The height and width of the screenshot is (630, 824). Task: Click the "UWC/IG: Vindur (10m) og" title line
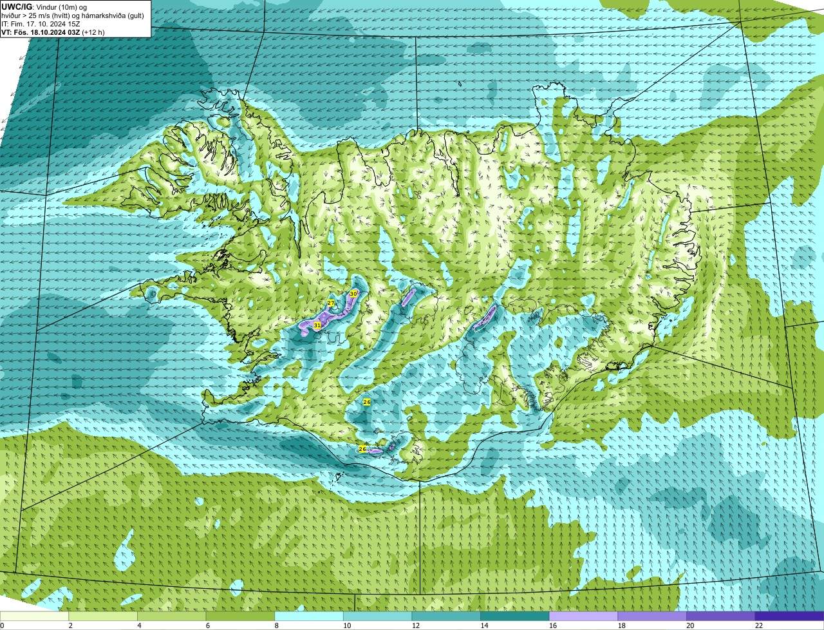(44, 6)
